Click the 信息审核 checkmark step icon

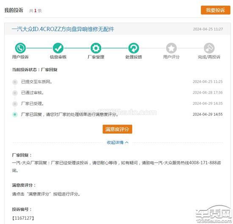pos(58,48)
